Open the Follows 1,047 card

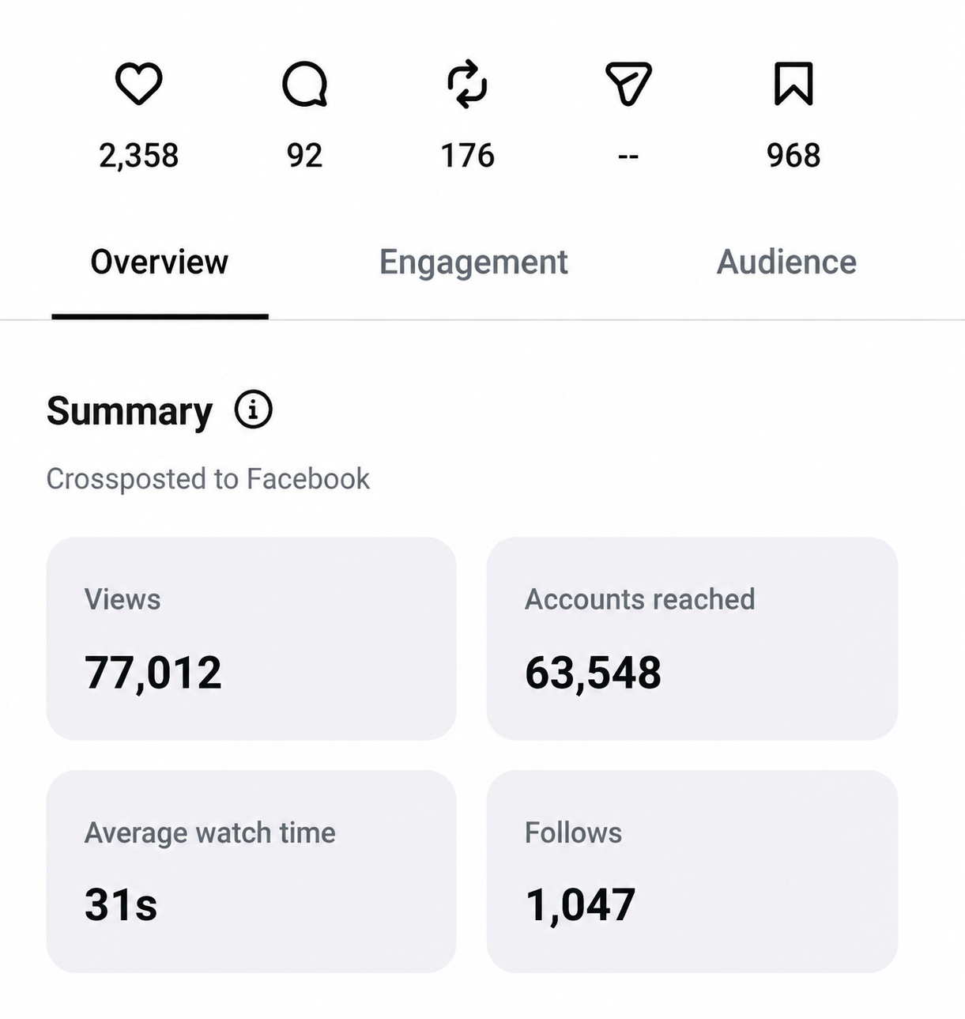(x=692, y=871)
